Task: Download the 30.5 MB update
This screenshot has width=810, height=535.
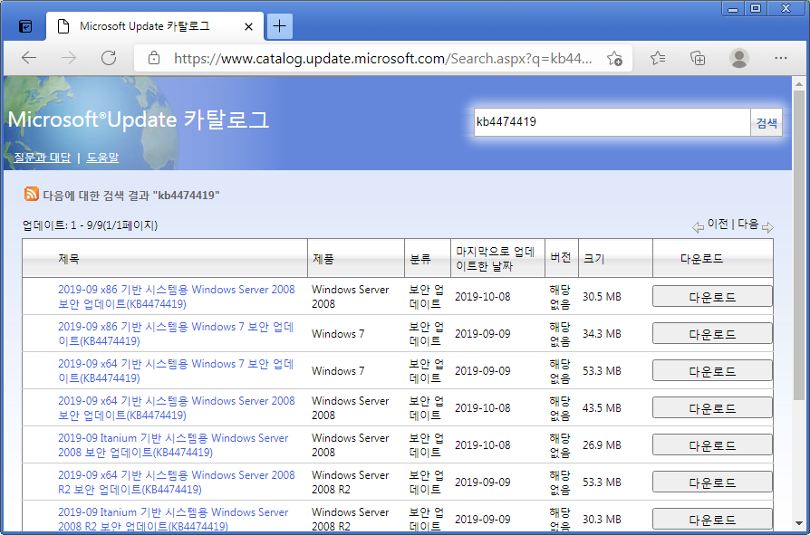Action: coord(712,297)
